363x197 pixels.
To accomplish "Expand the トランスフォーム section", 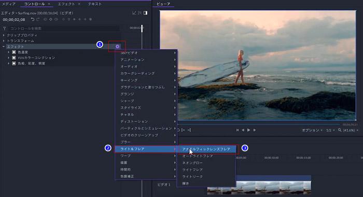I will coord(4,41).
